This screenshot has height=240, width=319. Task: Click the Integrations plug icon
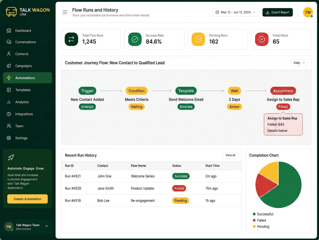9,114
